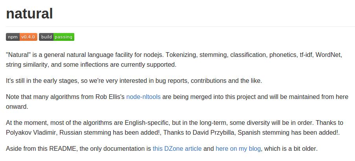
Task: Click the build passing status badge
Action: tap(57, 37)
